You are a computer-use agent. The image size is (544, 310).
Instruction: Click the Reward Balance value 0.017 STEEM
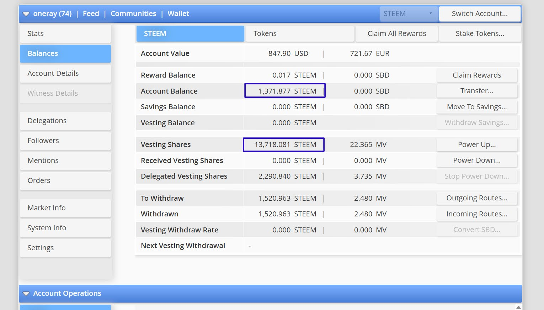(294, 75)
